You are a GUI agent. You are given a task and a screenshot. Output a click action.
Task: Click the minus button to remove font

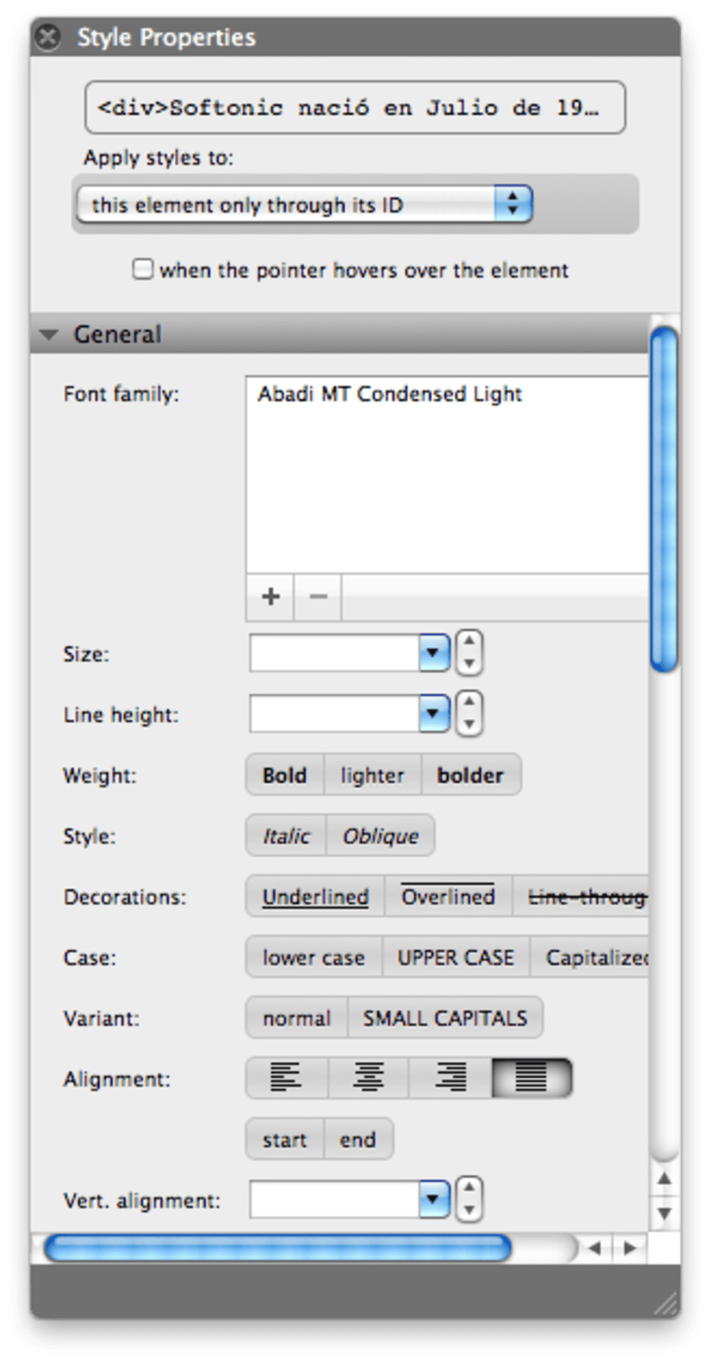point(318,596)
